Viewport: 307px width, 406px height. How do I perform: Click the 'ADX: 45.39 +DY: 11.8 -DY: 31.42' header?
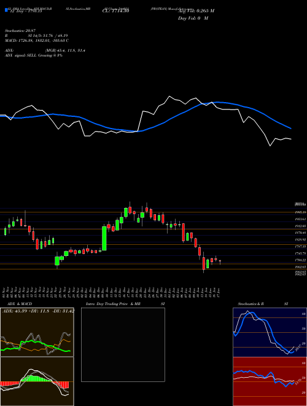(x=38, y=311)
